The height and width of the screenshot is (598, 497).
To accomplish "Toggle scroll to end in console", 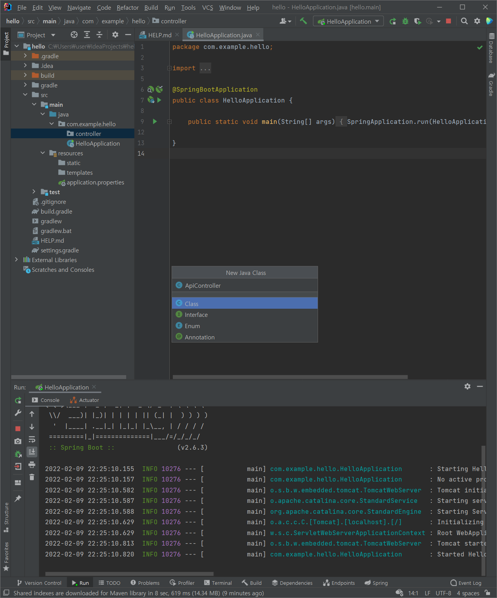I will coord(32,452).
